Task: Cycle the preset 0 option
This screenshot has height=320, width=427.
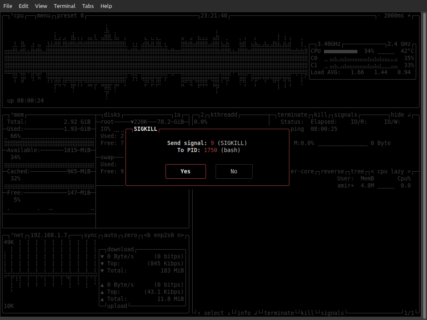Action: pos(70,15)
